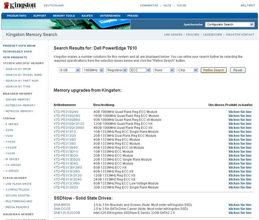Click the Artikelnummer column header

tap(65, 105)
